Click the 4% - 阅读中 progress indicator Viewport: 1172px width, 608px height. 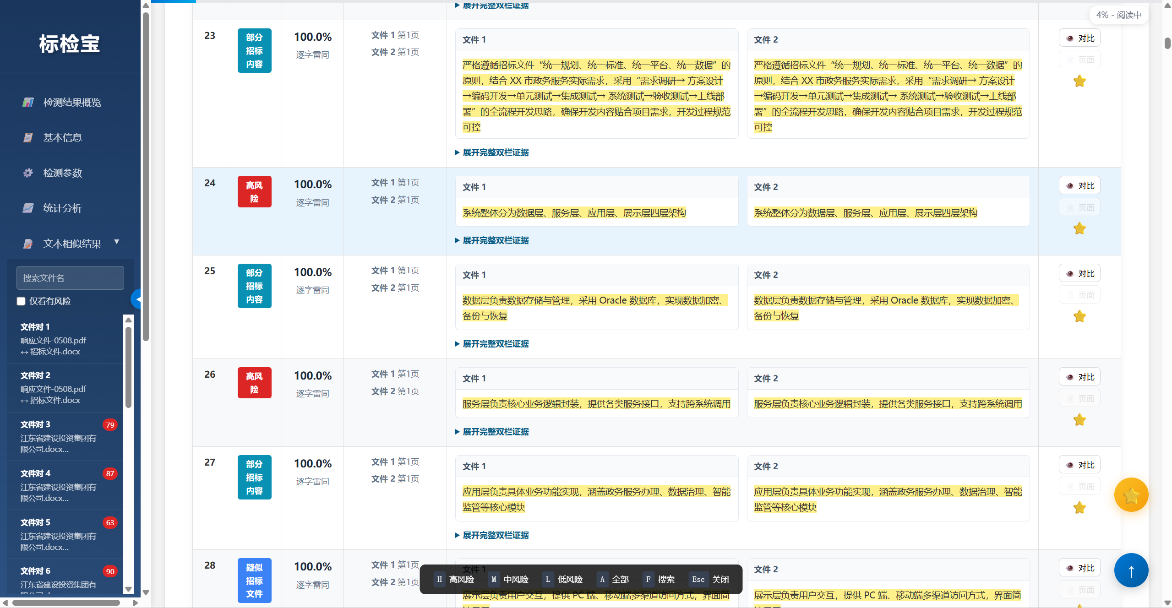point(1118,15)
